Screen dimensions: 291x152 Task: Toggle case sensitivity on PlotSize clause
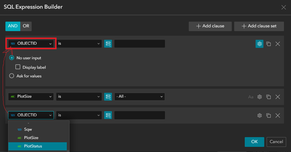coord(251,97)
